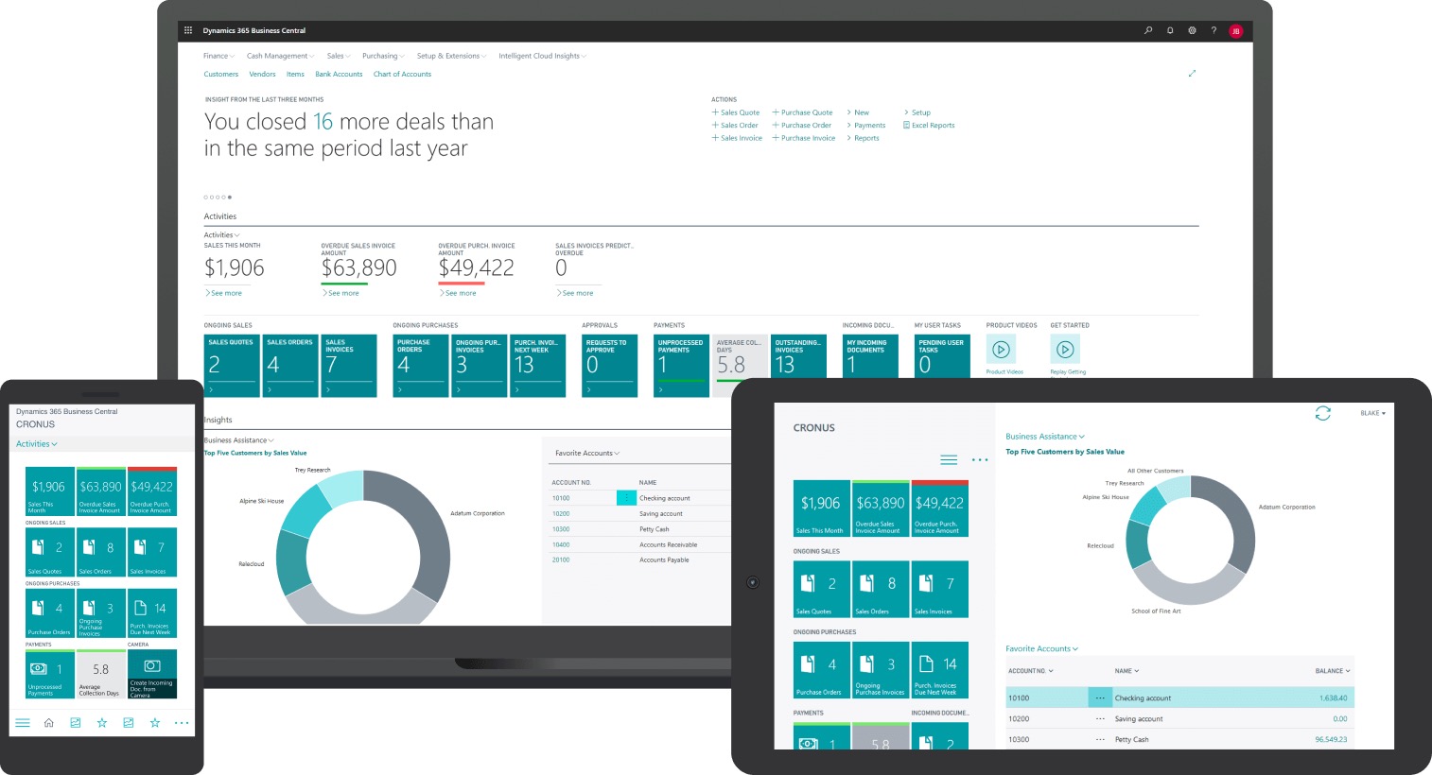
Task: Open the Sales menu
Action: point(338,55)
